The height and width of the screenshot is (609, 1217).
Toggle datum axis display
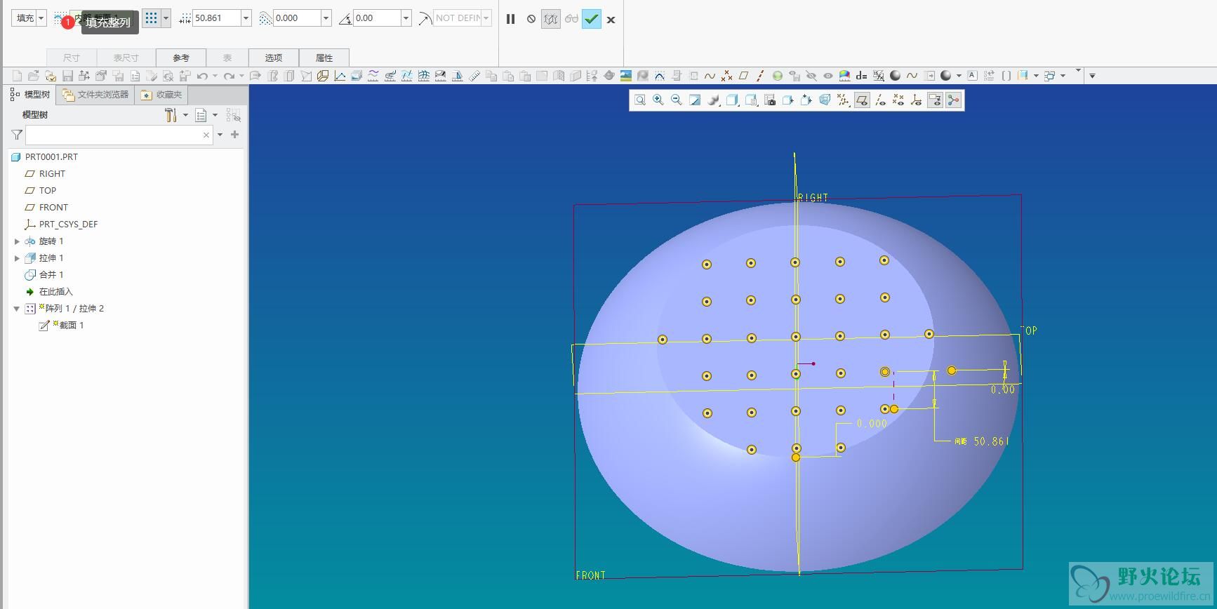(880, 100)
